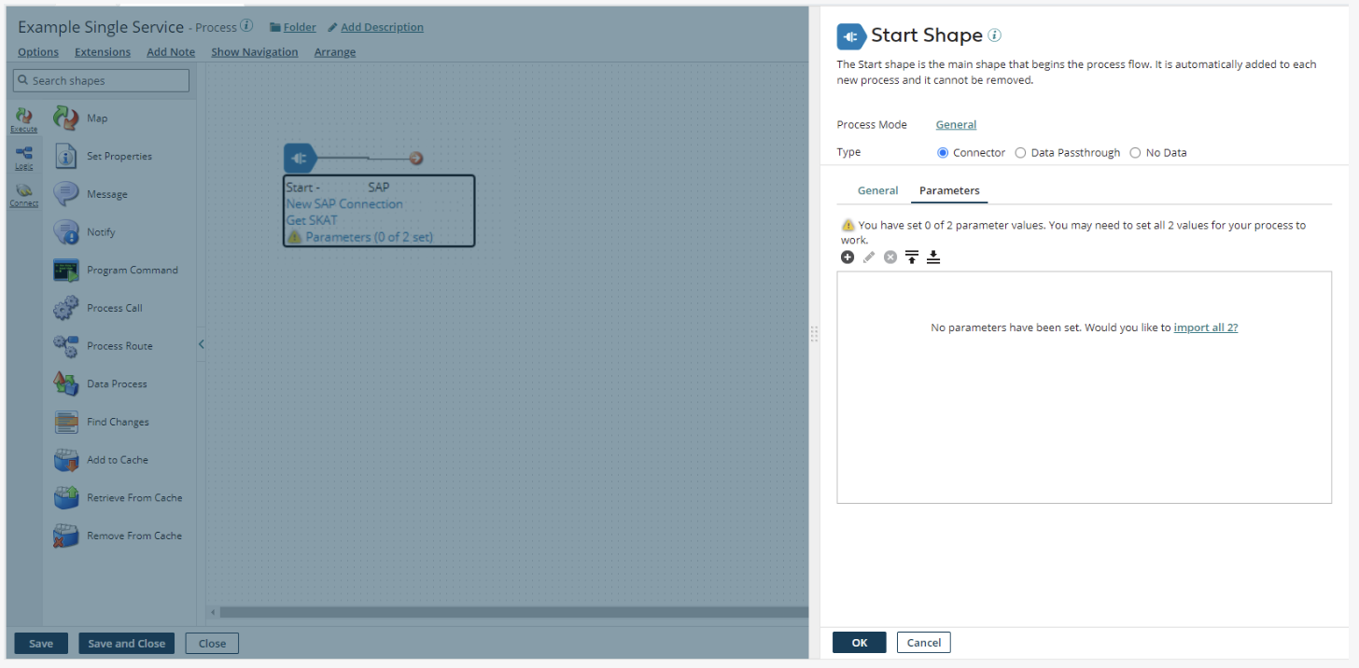1359x668 pixels.
Task: Open the Extensions menu
Action: pyautogui.click(x=103, y=52)
